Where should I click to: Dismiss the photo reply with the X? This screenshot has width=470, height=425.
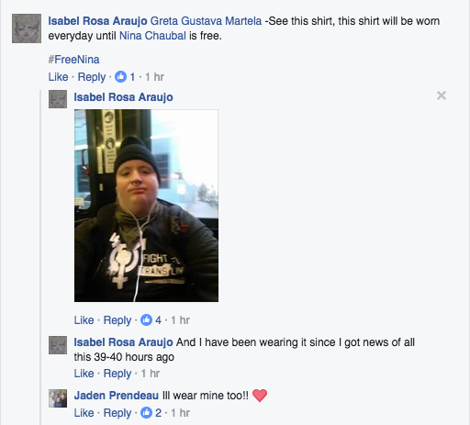[442, 95]
